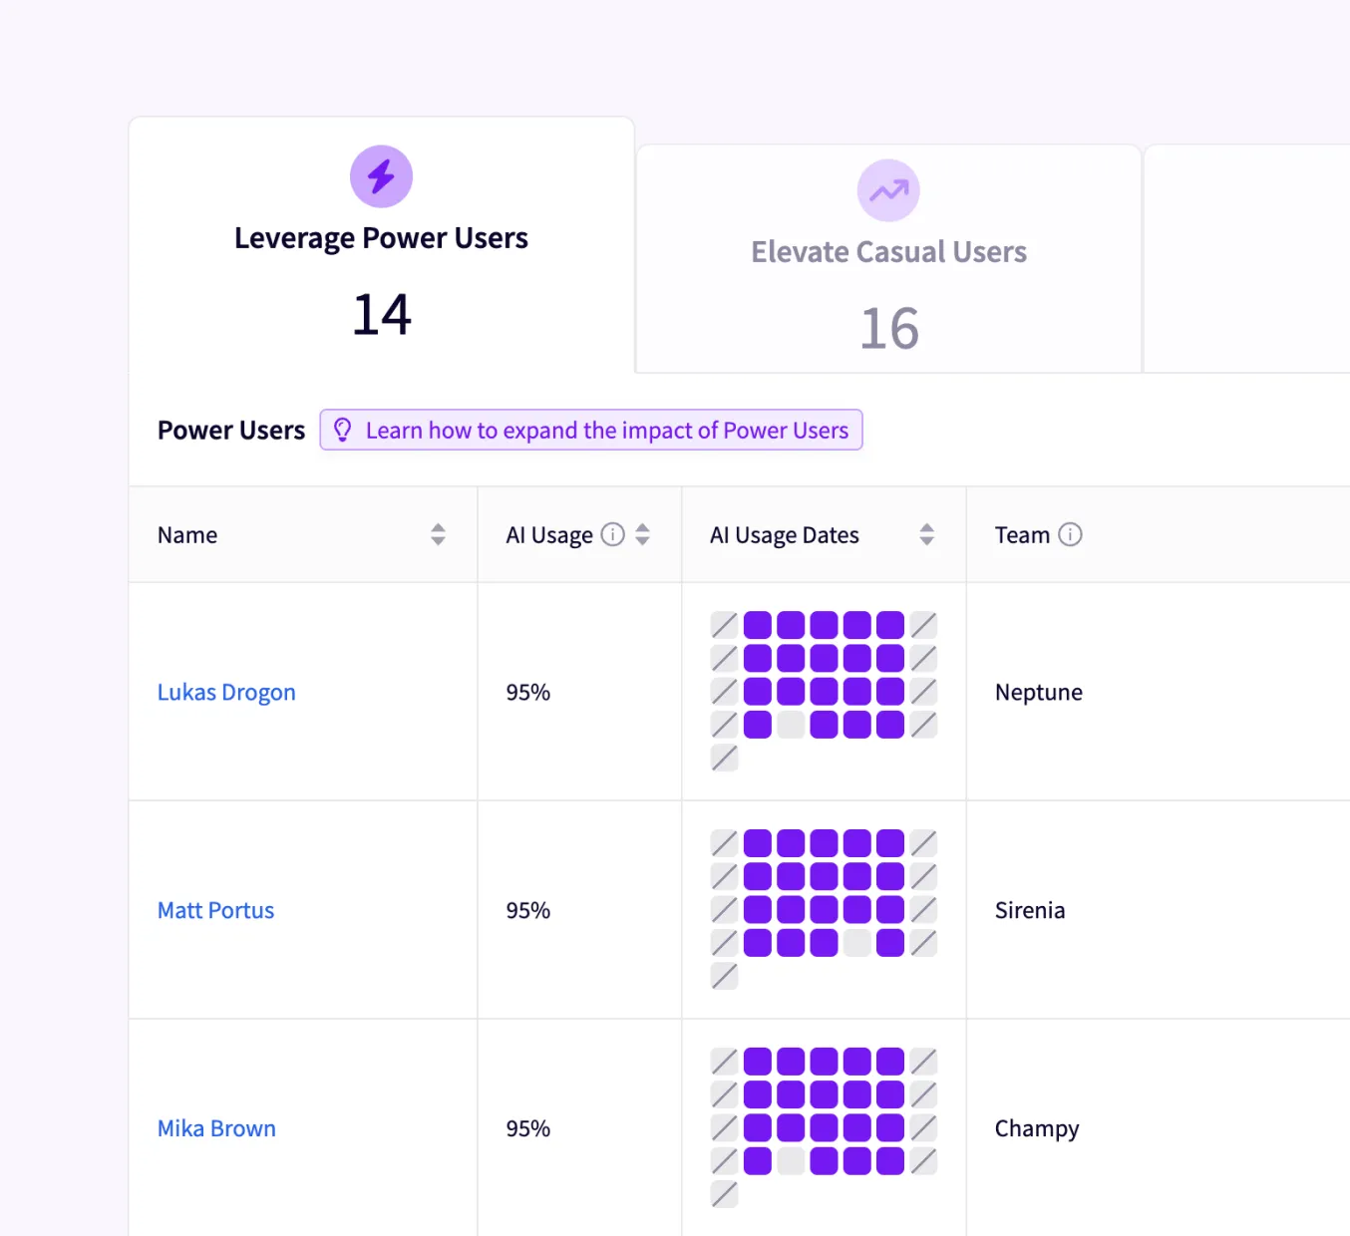Sort by AI Usage percentage arrows
Screen dimensions: 1350x1236
point(643,535)
